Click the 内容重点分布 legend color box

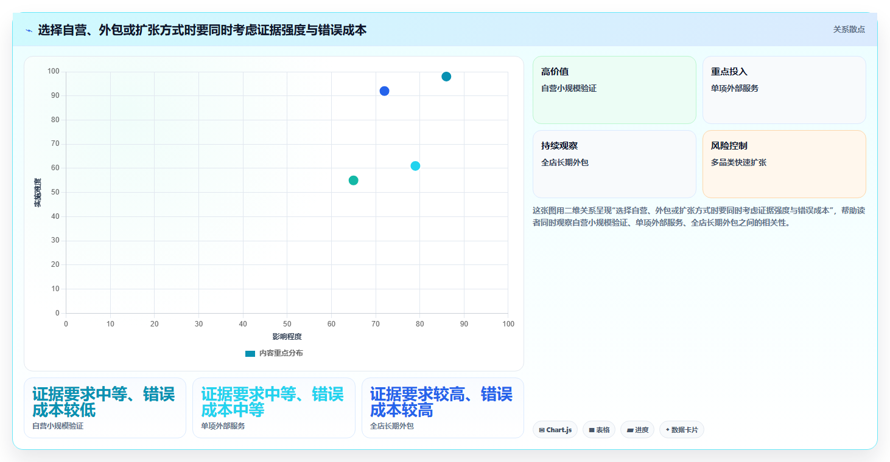[x=250, y=353]
